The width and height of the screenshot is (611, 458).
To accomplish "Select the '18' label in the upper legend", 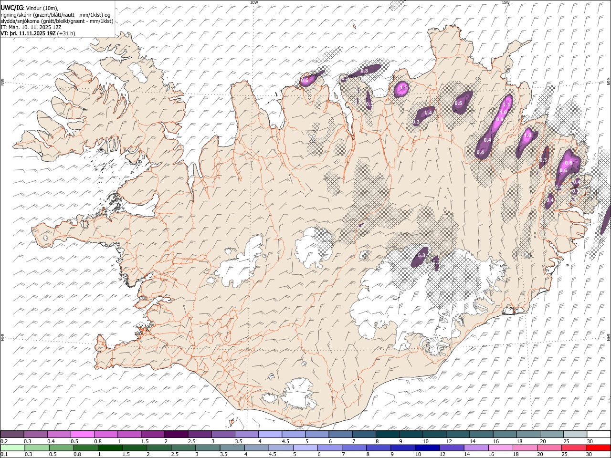I will pos(519,441).
